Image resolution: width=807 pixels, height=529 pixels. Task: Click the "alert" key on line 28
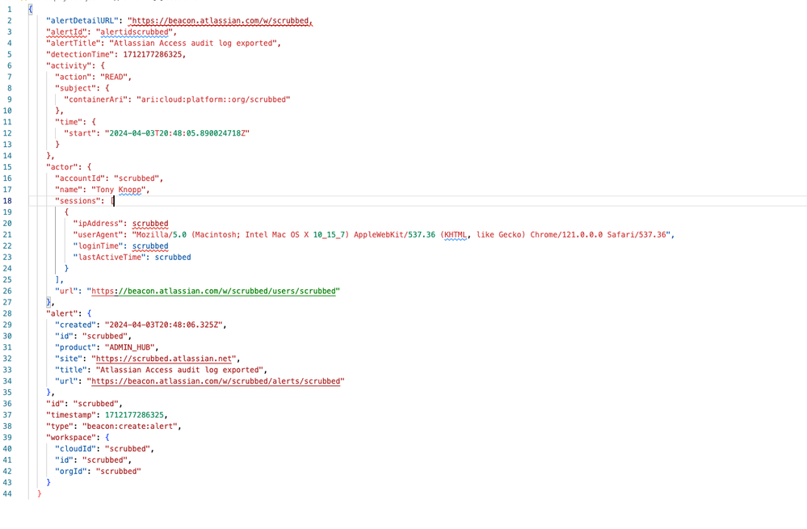click(x=64, y=313)
